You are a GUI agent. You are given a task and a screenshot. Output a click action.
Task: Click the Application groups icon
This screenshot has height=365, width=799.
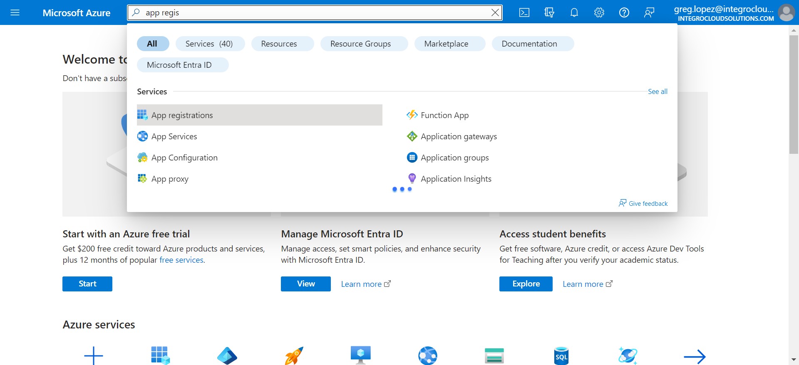tap(412, 157)
